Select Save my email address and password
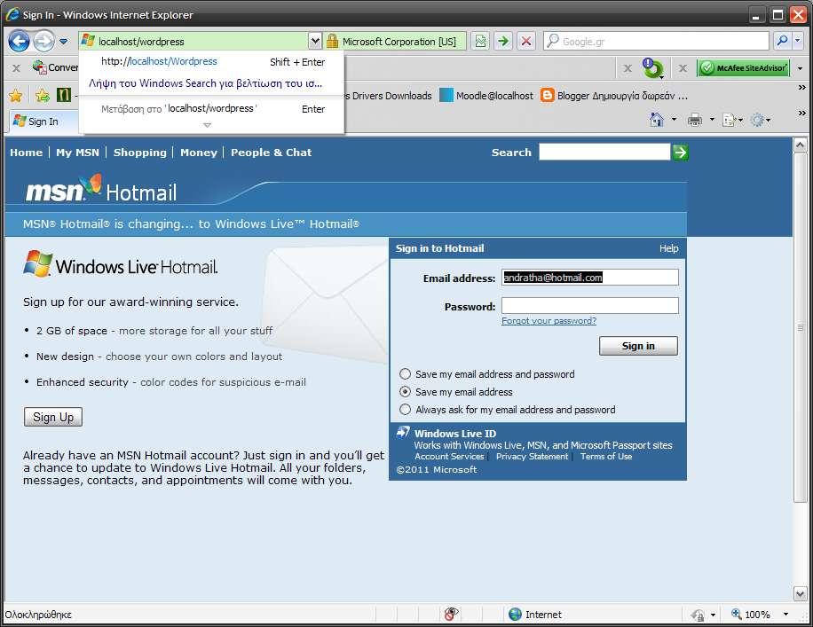This screenshot has height=627, width=813. 406,374
